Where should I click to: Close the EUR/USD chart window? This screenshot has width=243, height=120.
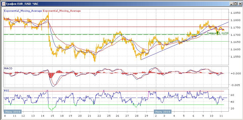click(x=240, y=4)
